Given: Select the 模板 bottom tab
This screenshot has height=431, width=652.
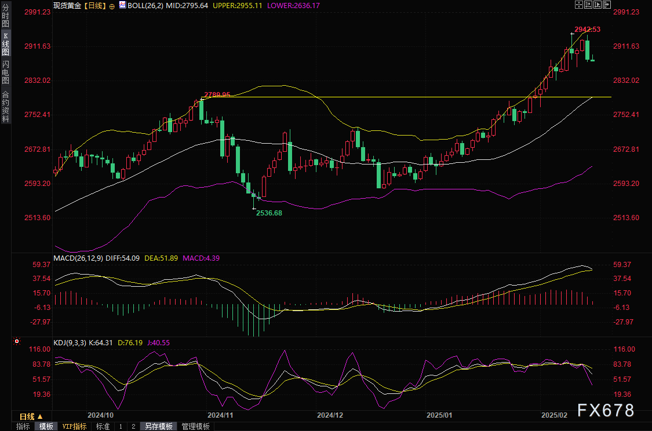Looking at the screenshot, I should 46,426.
